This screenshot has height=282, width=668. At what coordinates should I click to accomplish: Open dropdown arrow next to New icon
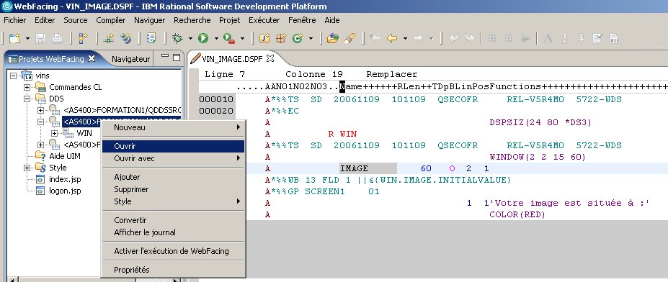tap(27, 38)
